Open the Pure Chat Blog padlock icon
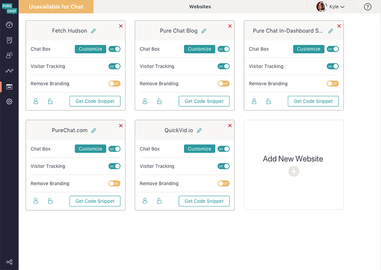 tap(159, 101)
